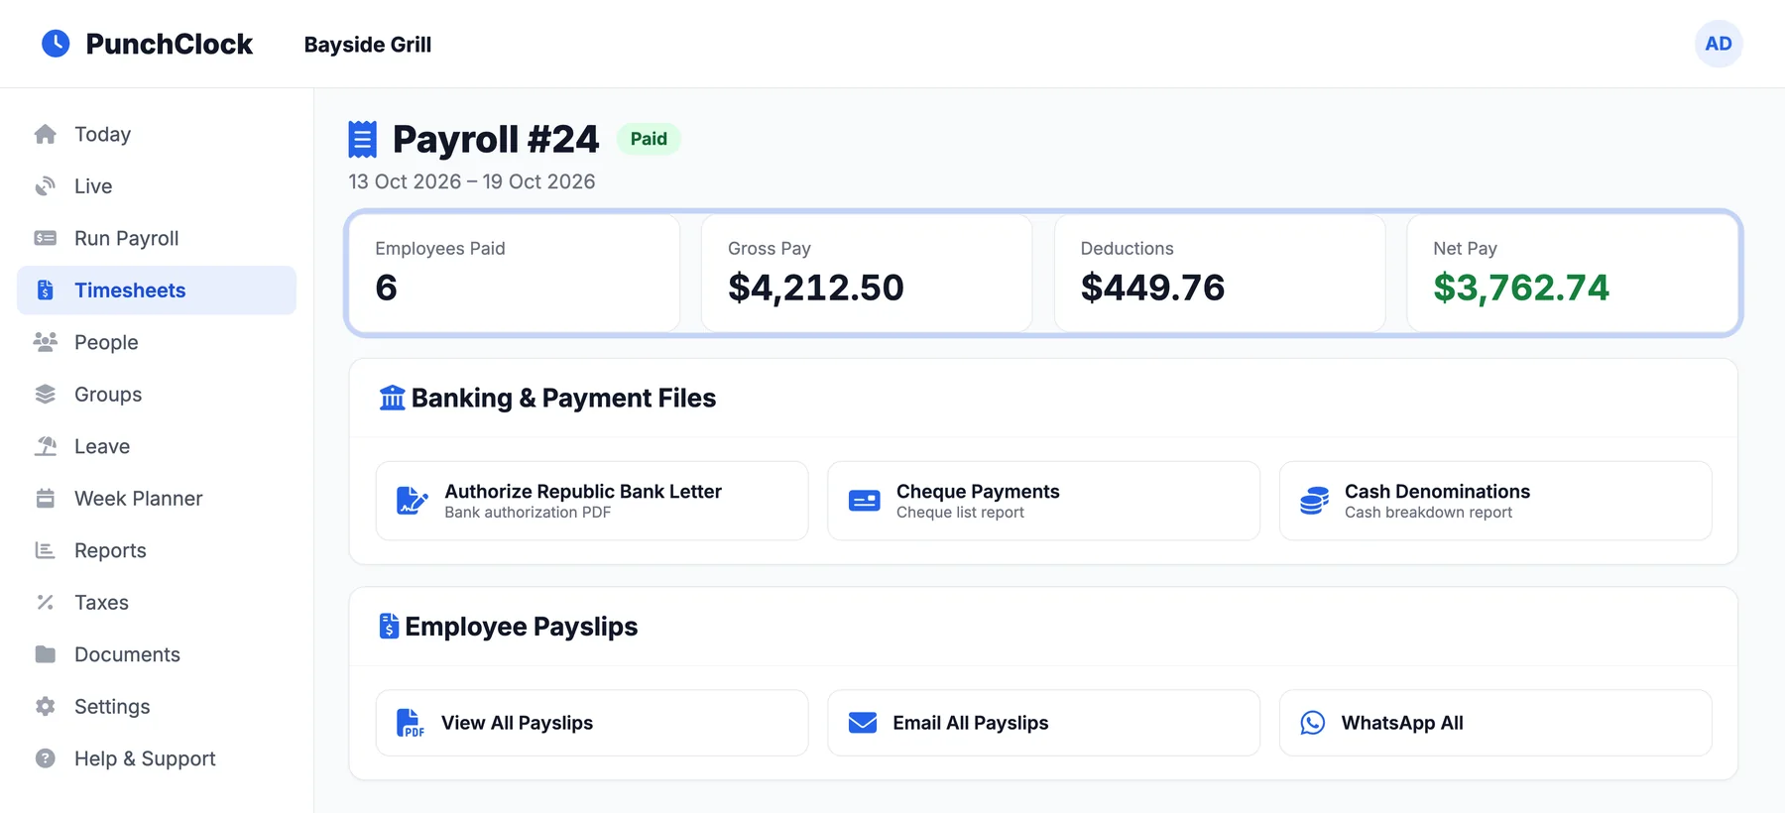This screenshot has height=813, width=1785.
Task: Click the 'Cash breakdown report' subtitle
Action: (1428, 513)
